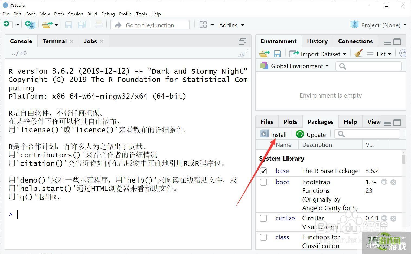This screenshot has height=254, width=411.
Task: Clear environment objects broom icon
Action: coord(358,53)
